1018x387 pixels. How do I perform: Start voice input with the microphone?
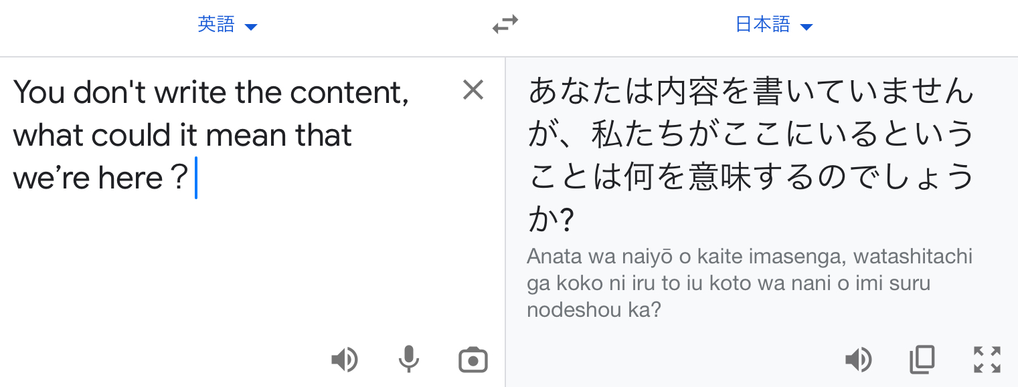[408, 360]
